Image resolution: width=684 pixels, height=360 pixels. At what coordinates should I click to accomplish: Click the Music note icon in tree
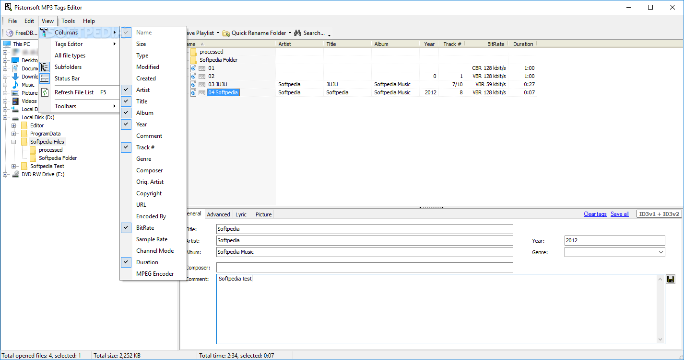click(15, 85)
